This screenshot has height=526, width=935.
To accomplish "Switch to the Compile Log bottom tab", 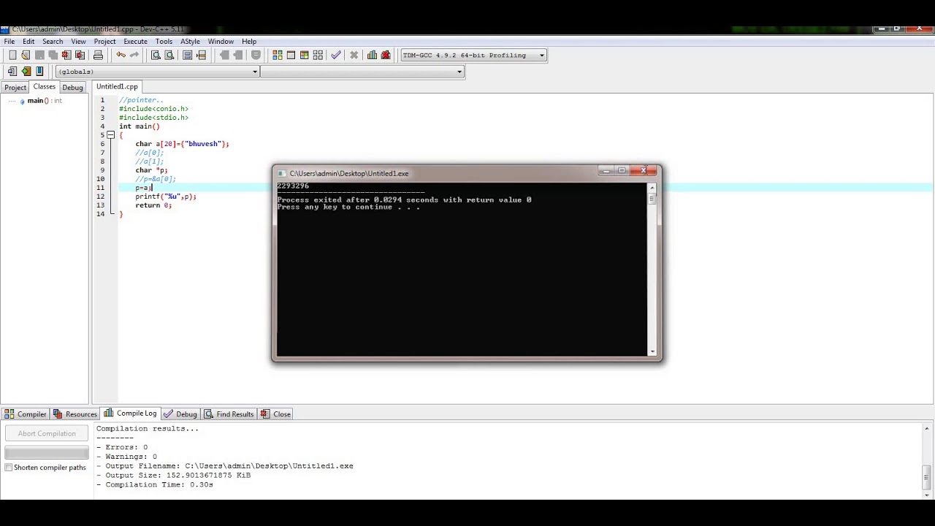I will tap(131, 413).
